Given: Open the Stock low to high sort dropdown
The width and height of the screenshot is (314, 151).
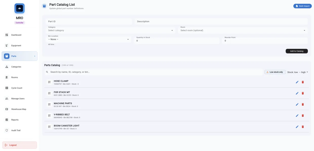Looking at the screenshot, I should pos(298,72).
